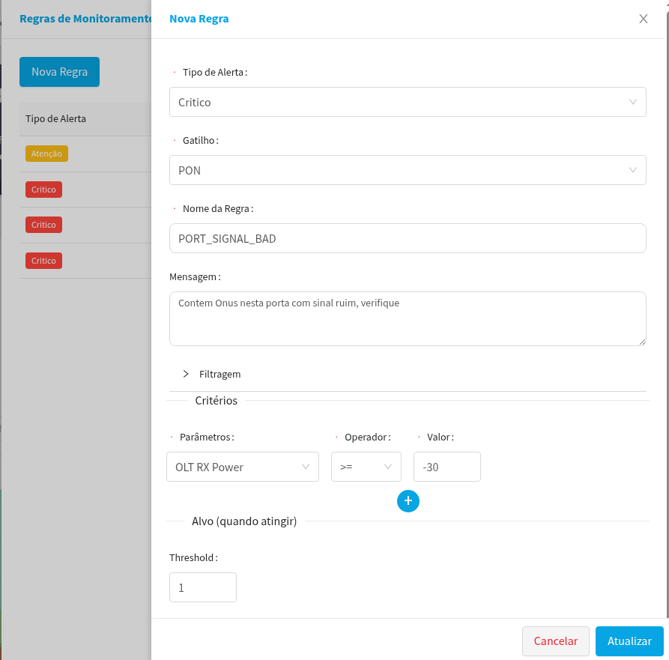Select the first Critico tag in list
669x660 pixels.
43,190
